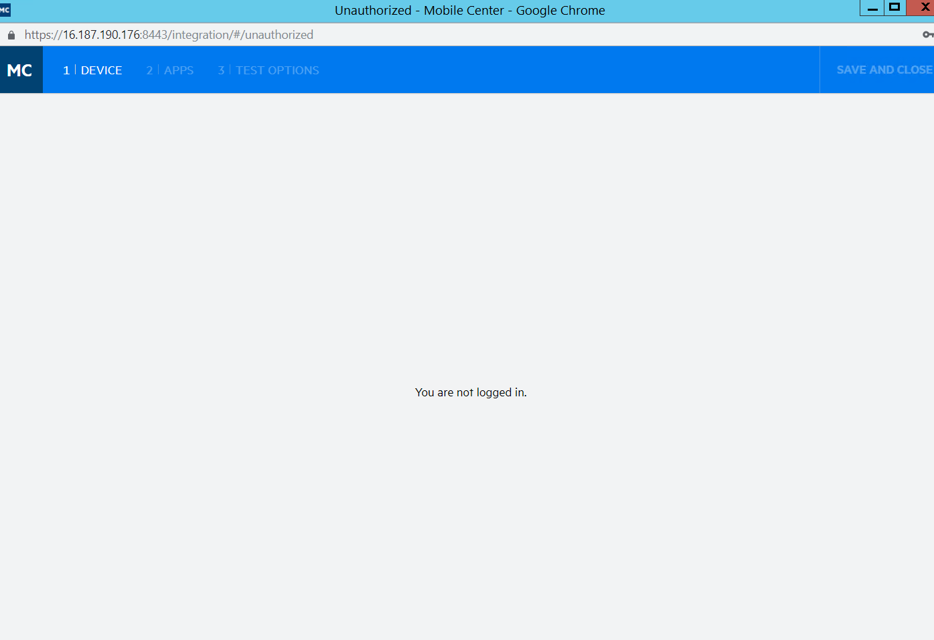
Task: Select step number 2 in the wizard header
Action: coord(149,70)
